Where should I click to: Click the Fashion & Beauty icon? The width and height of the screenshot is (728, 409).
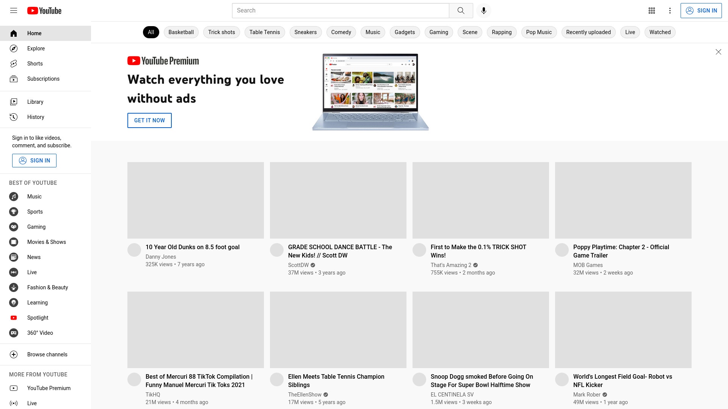point(14,287)
